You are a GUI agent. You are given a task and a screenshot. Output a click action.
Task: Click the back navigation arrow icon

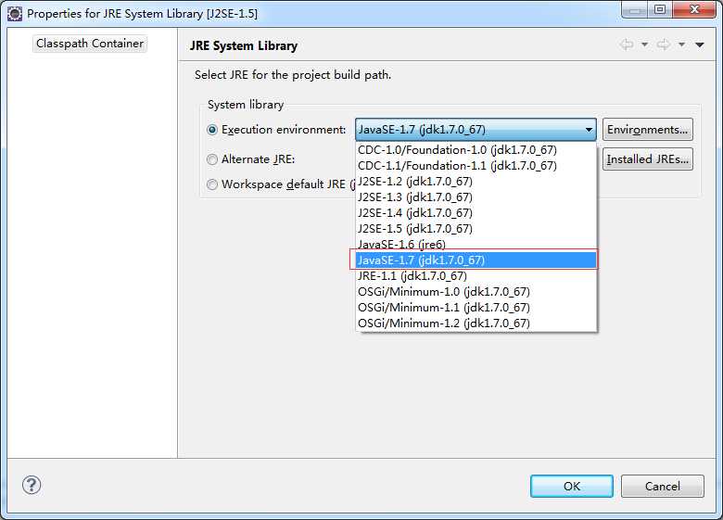(627, 44)
